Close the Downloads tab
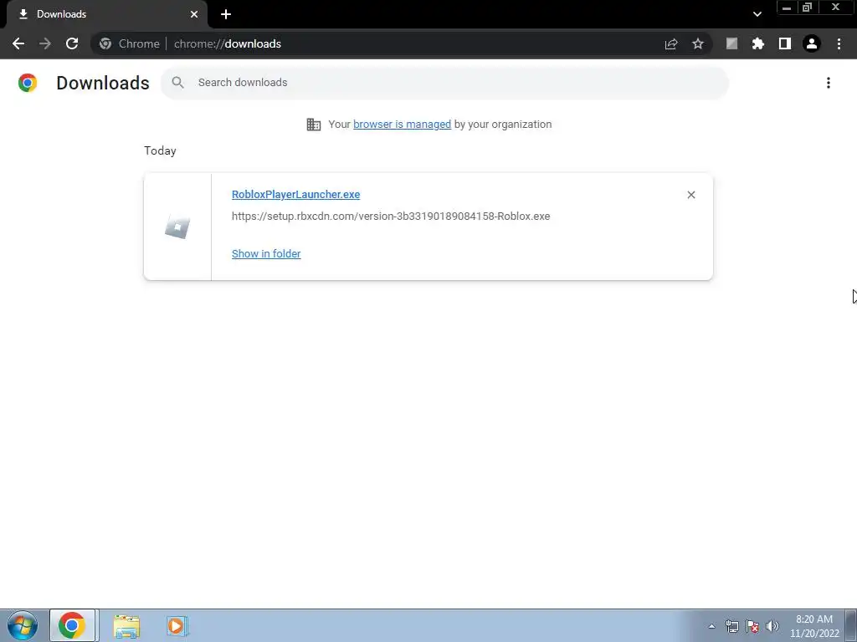 [x=194, y=14]
